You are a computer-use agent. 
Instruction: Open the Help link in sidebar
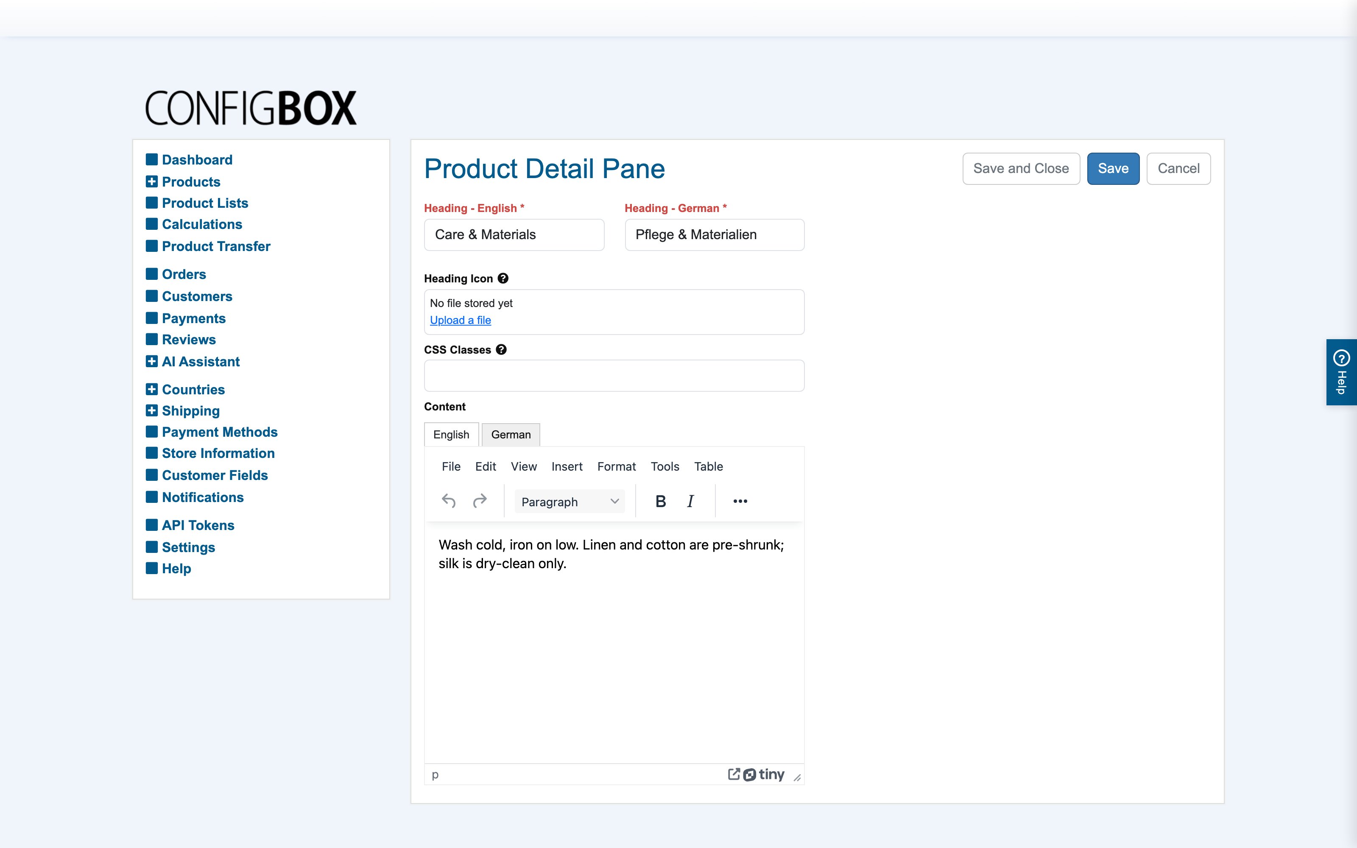point(177,568)
